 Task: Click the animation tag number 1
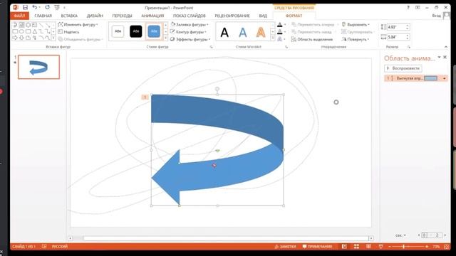click(145, 97)
